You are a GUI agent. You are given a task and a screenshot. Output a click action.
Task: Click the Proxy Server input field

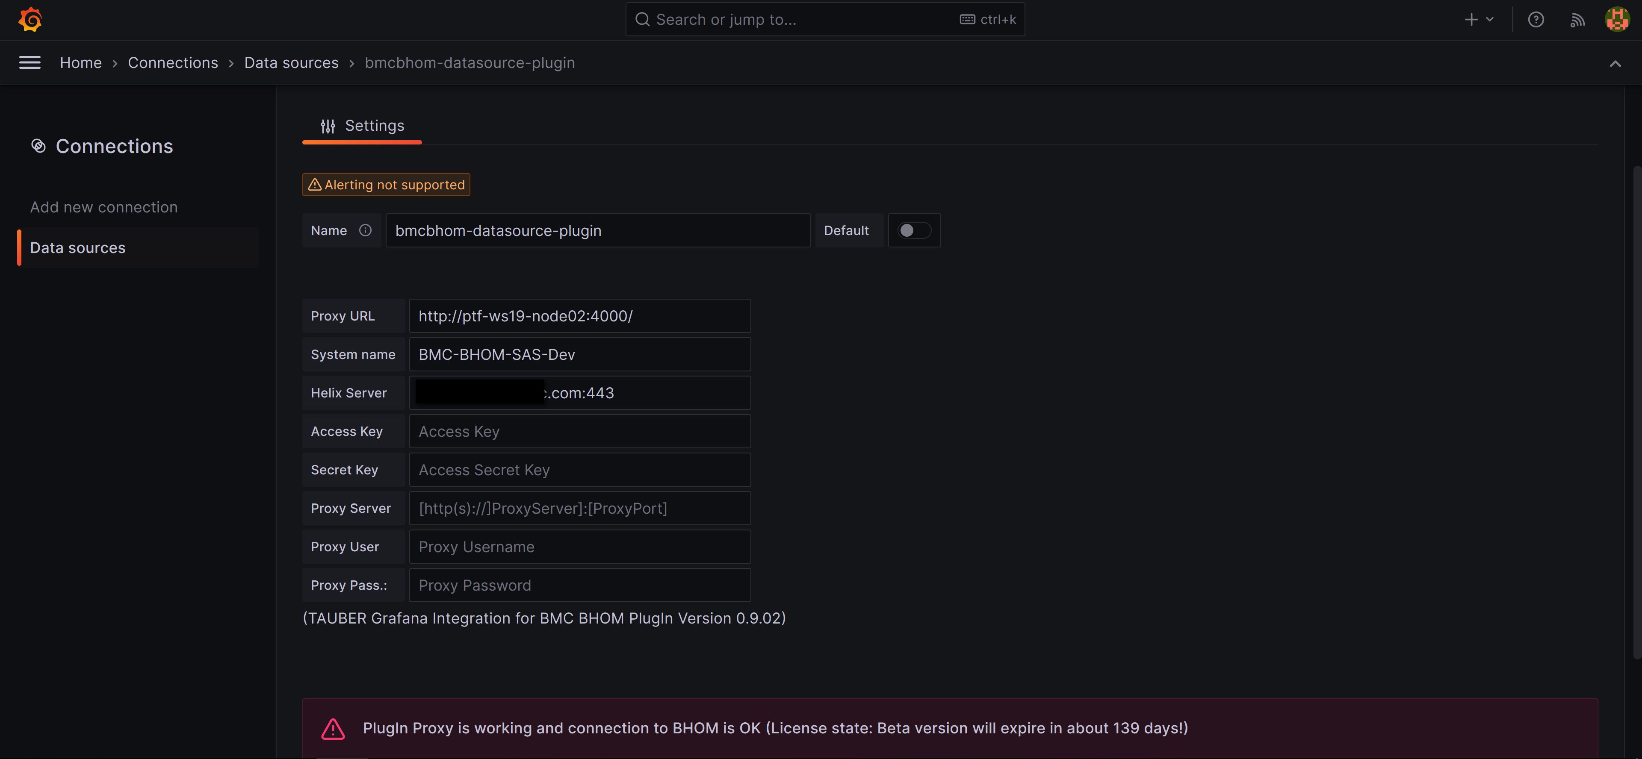[580, 508]
